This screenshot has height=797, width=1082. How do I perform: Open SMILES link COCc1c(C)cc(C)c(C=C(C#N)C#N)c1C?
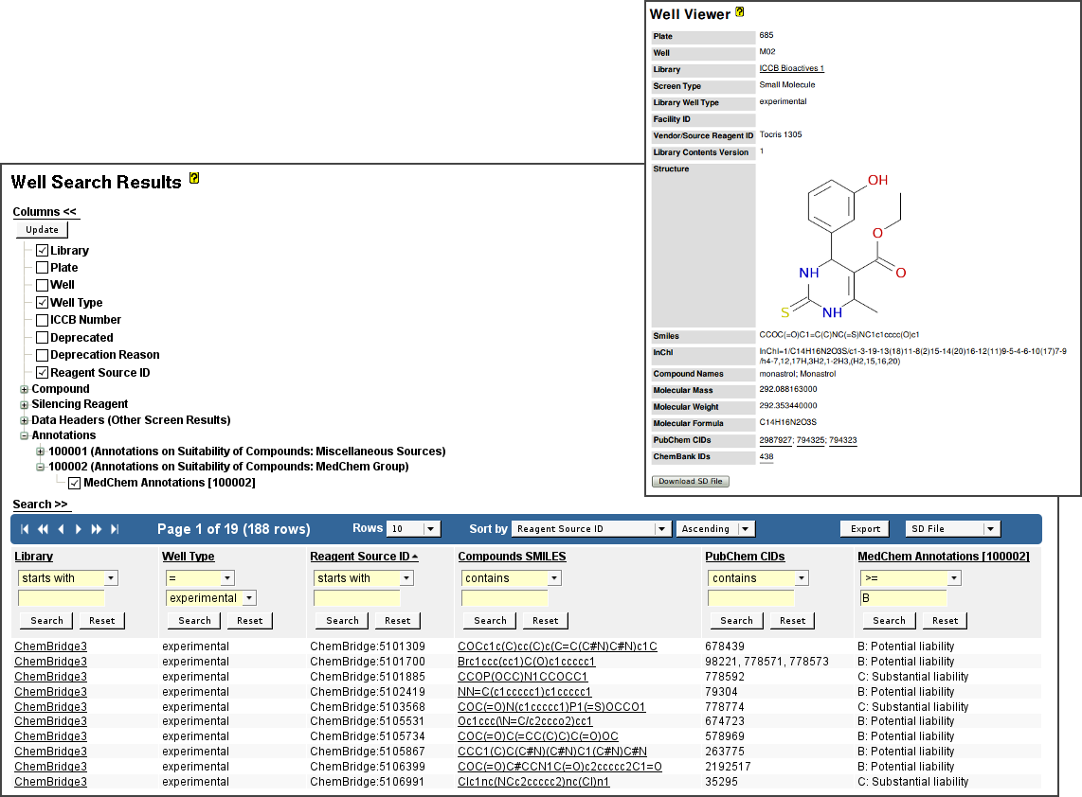[x=557, y=646]
